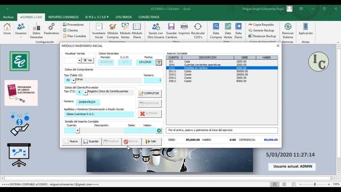Expand the Cuenta combo box arrow

click(78, 130)
